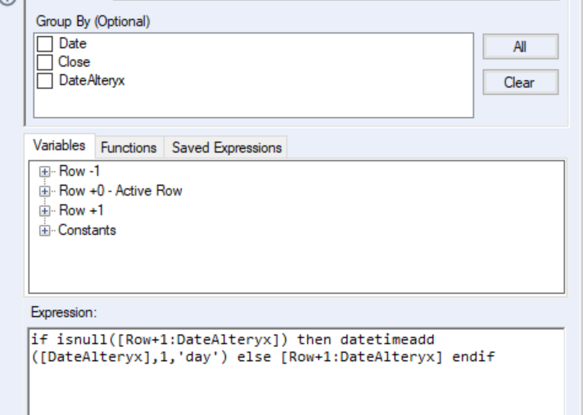The height and width of the screenshot is (415, 583).
Task: Select the Saved Expressions tab
Action: [227, 147]
